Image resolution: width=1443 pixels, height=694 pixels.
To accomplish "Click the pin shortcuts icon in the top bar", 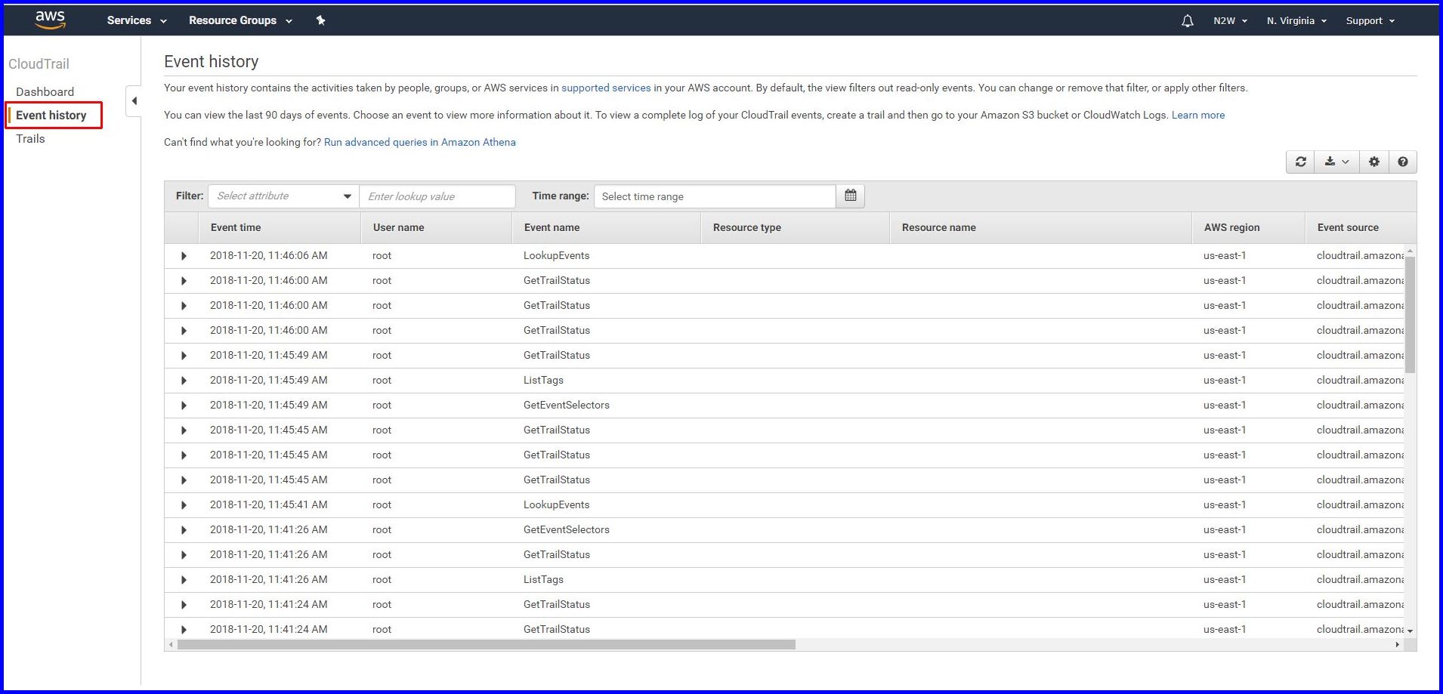I will [x=320, y=20].
